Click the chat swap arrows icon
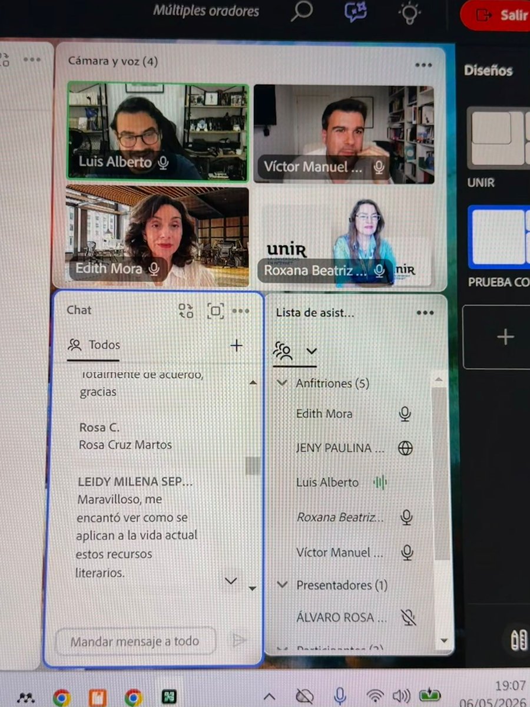This screenshot has width=530, height=707. (x=186, y=310)
